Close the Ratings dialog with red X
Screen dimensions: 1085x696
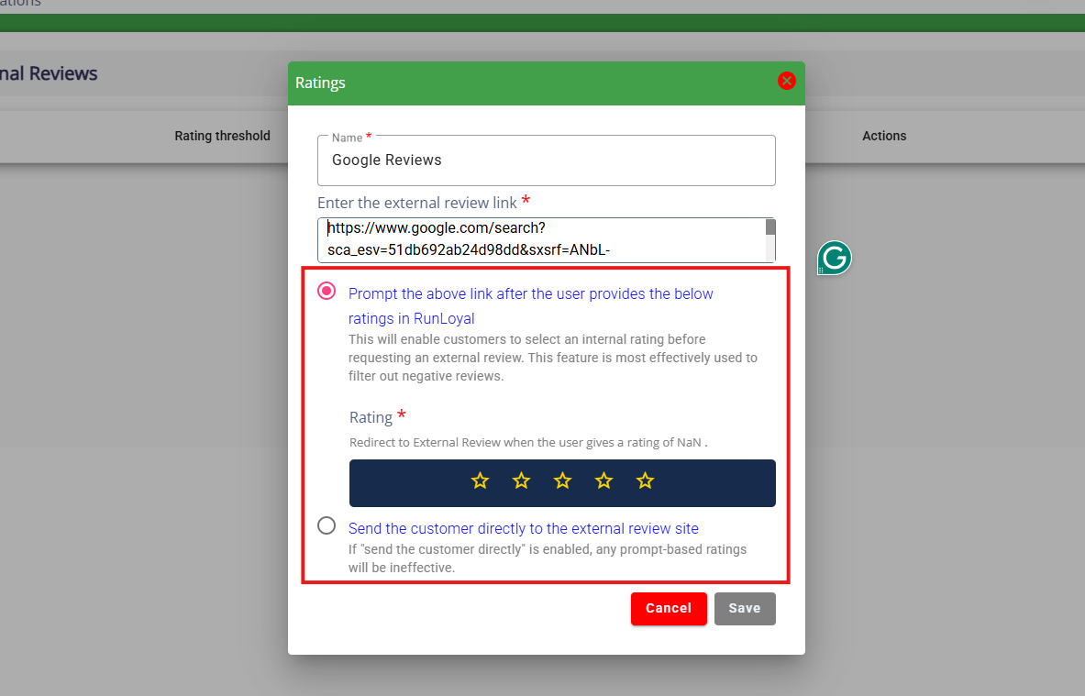[786, 81]
